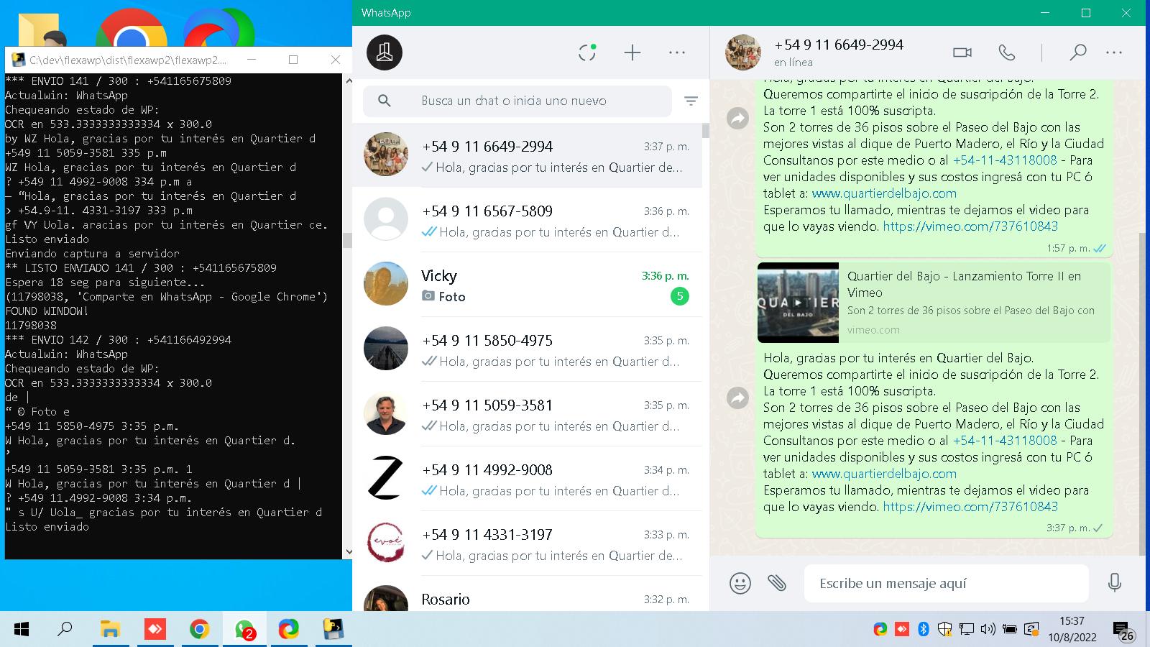Open the Bluetooth tray icon
This screenshot has width=1150, height=647.
point(924,630)
